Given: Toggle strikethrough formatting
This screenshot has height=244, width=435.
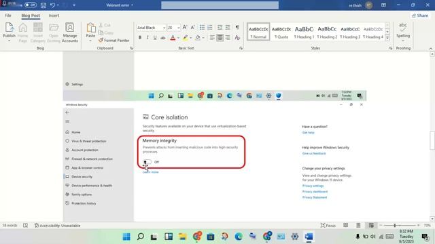Looking at the screenshot, I should click(x=163, y=38).
